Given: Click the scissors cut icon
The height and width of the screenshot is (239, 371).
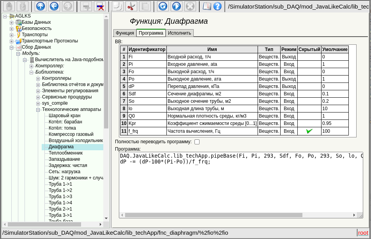Looking at the screenshot, I should coord(131,6).
